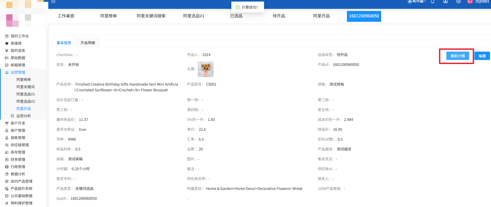Click the 重新计算 recalculate button
The height and width of the screenshot is (207, 491).
pos(458,56)
